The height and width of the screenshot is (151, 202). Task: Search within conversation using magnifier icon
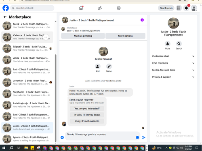(179, 43)
